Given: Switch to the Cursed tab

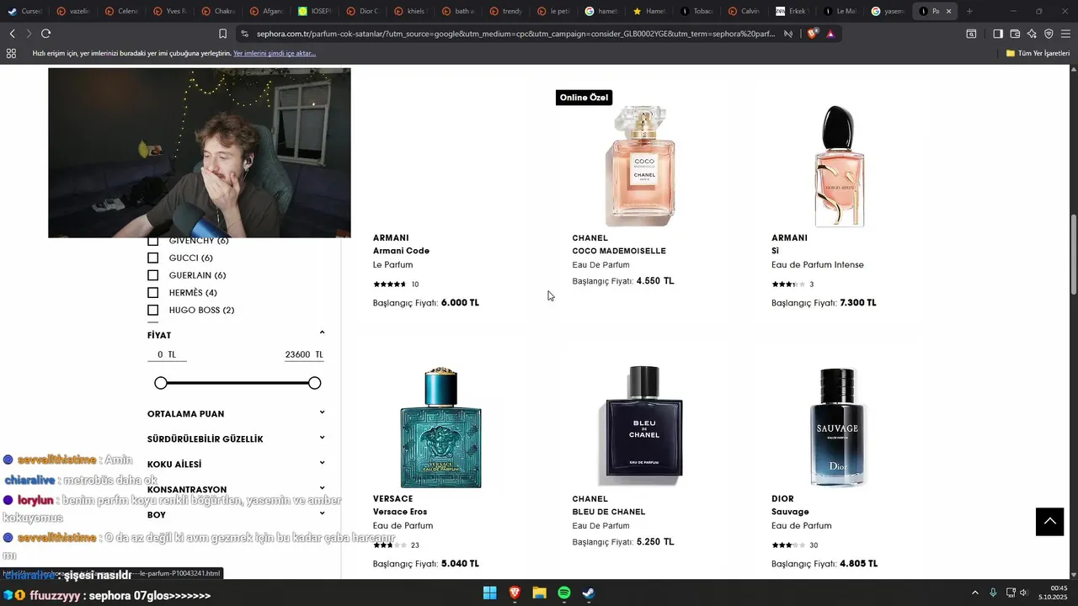Looking at the screenshot, I should tap(24, 11).
